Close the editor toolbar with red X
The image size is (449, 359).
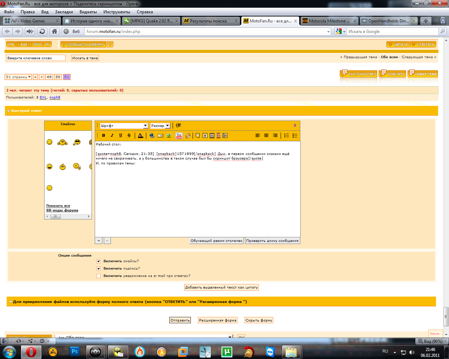(295, 126)
